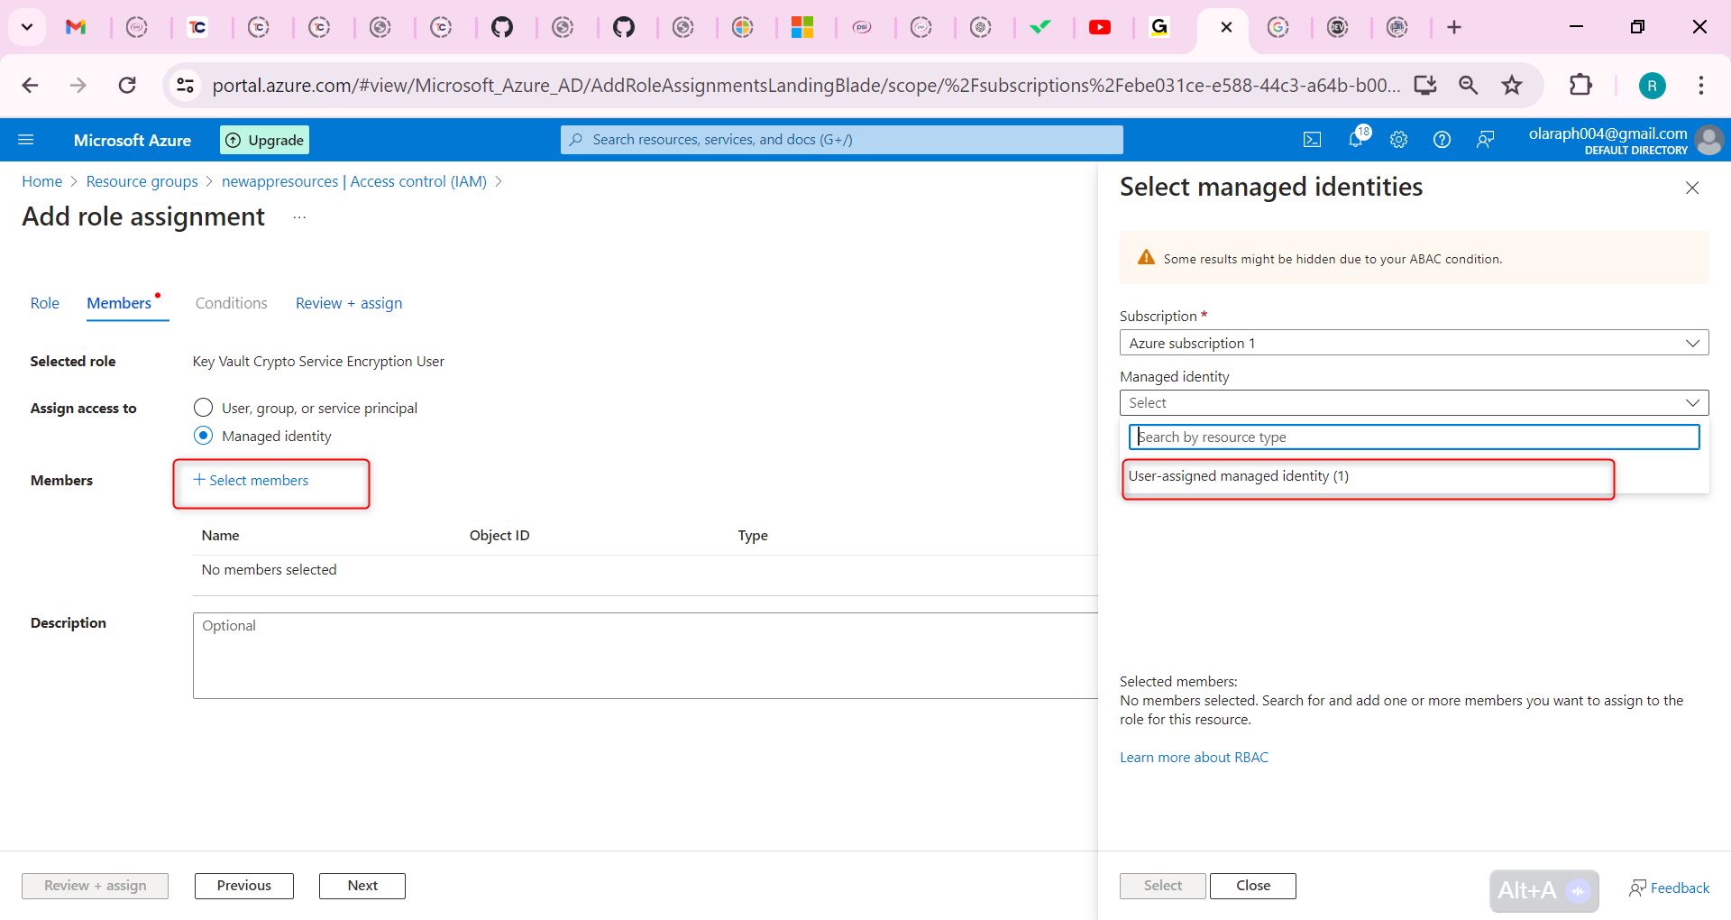
Task: Select the User, group, or service principal radio
Action: [x=203, y=408]
